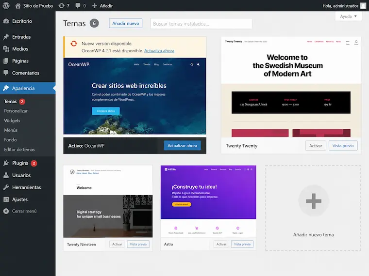369x276 pixels.
Task: Open the Personalizar submenu item
Action: click(16, 111)
